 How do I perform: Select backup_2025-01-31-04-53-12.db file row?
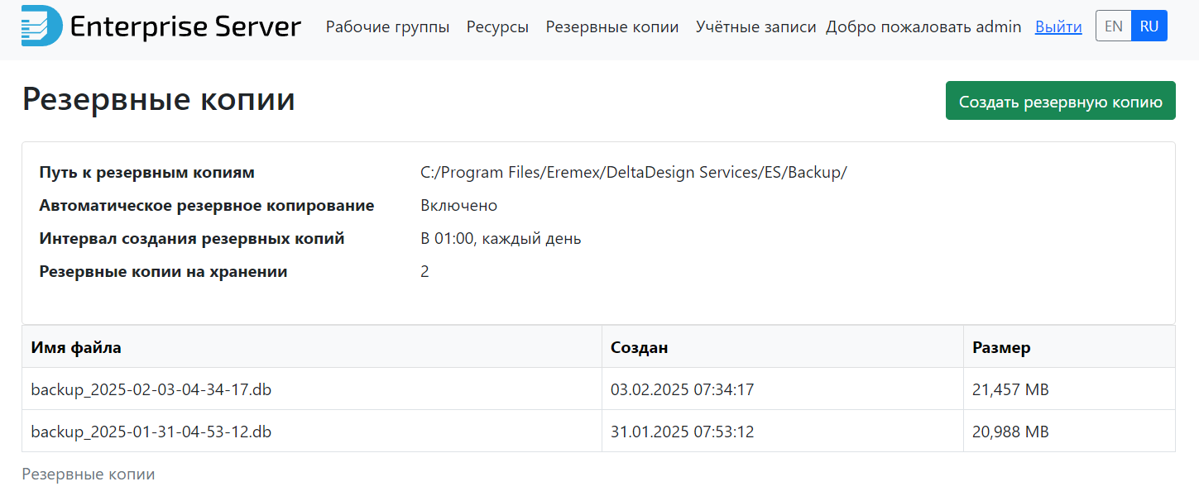click(x=151, y=432)
